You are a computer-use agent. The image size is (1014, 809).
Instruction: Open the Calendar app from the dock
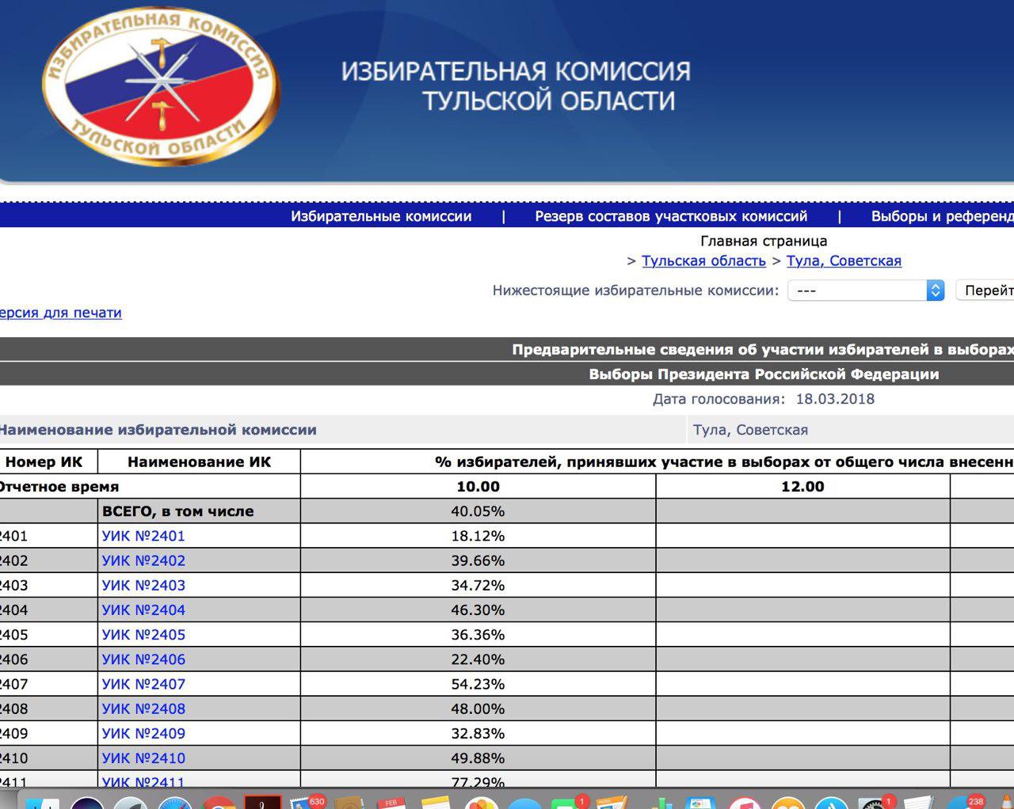point(390,803)
